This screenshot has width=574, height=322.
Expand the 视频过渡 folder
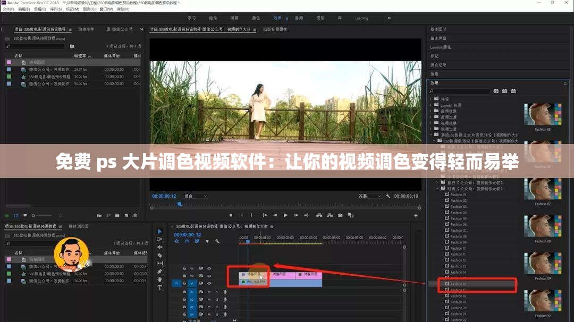pyautogui.click(x=430, y=129)
